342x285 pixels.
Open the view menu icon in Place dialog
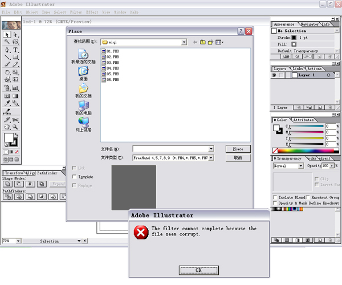[219, 42]
